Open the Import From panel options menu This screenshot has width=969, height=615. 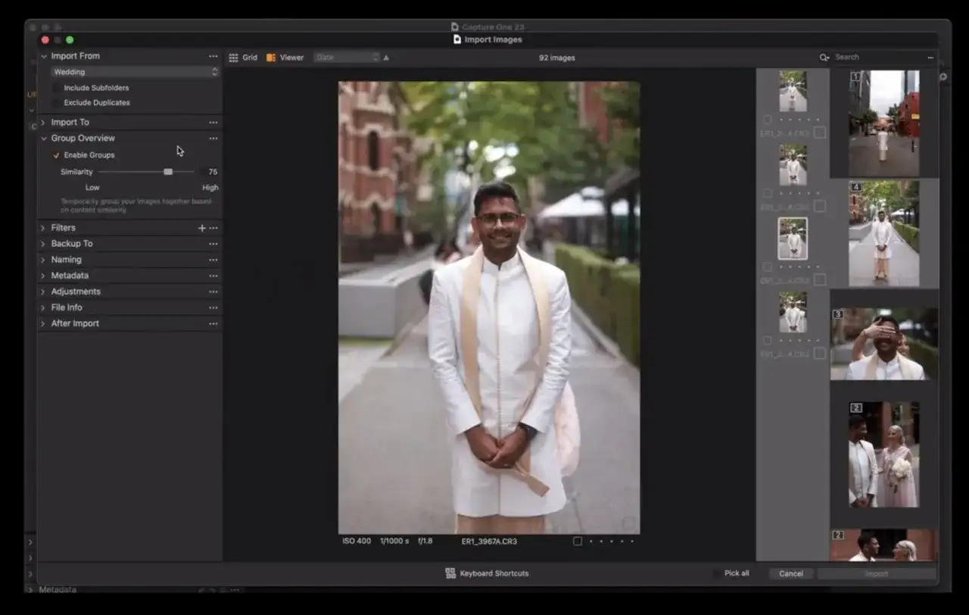click(x=213, y=56)
